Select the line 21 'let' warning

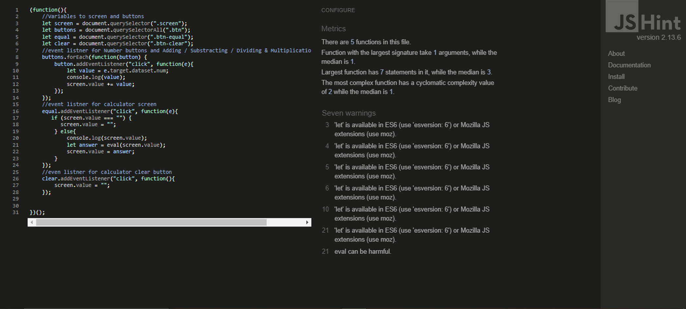(x=412, y=235)
